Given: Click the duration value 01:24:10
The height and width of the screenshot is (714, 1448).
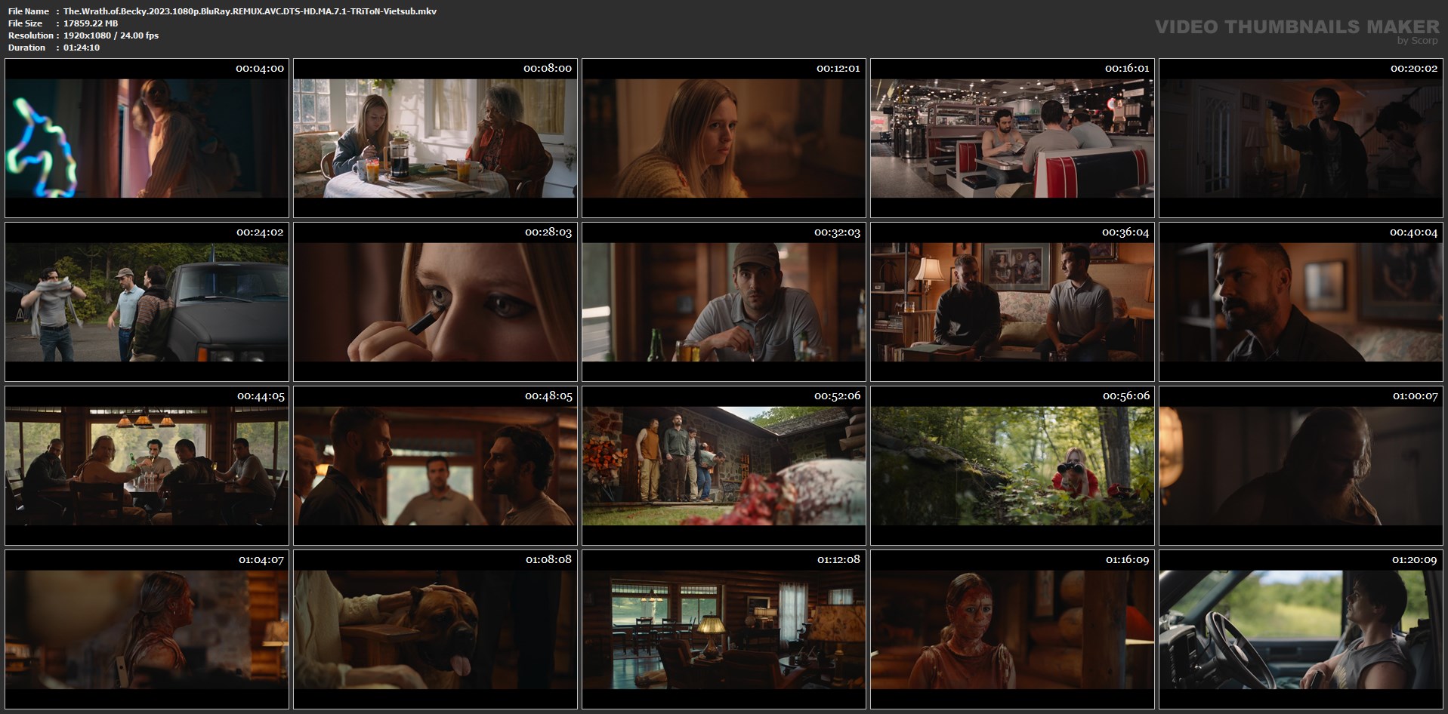Looking at the screenshot, I should 82,48.
